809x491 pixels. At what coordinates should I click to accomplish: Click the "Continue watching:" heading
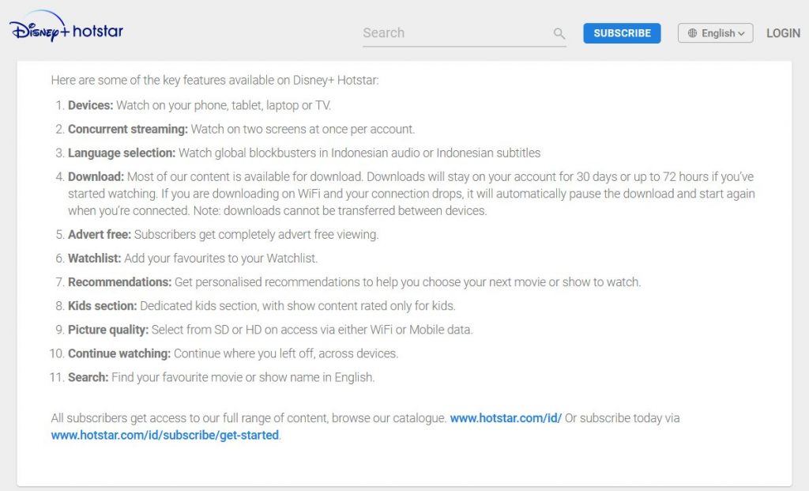click(119, 353)
